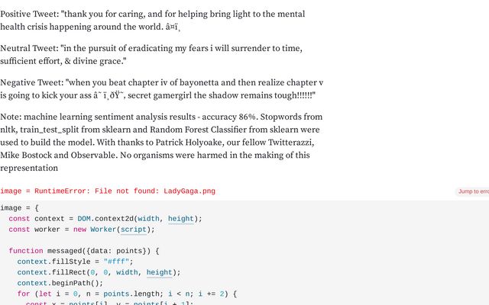Click the DOM token in context2d line
Screen dimensions: 489x305
(x=84, y=219)
